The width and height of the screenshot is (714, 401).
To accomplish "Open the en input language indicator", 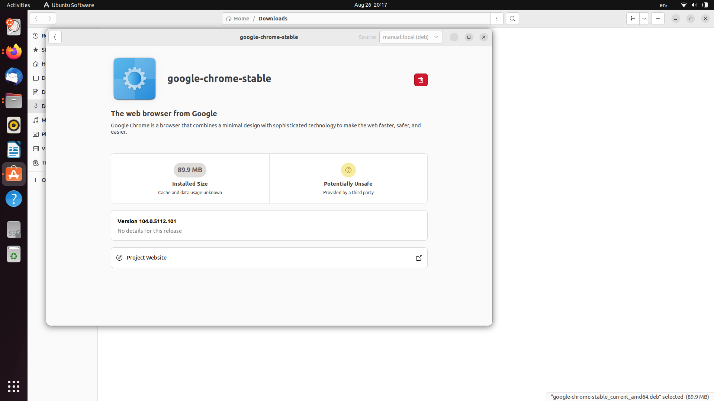I will [664, 5].
